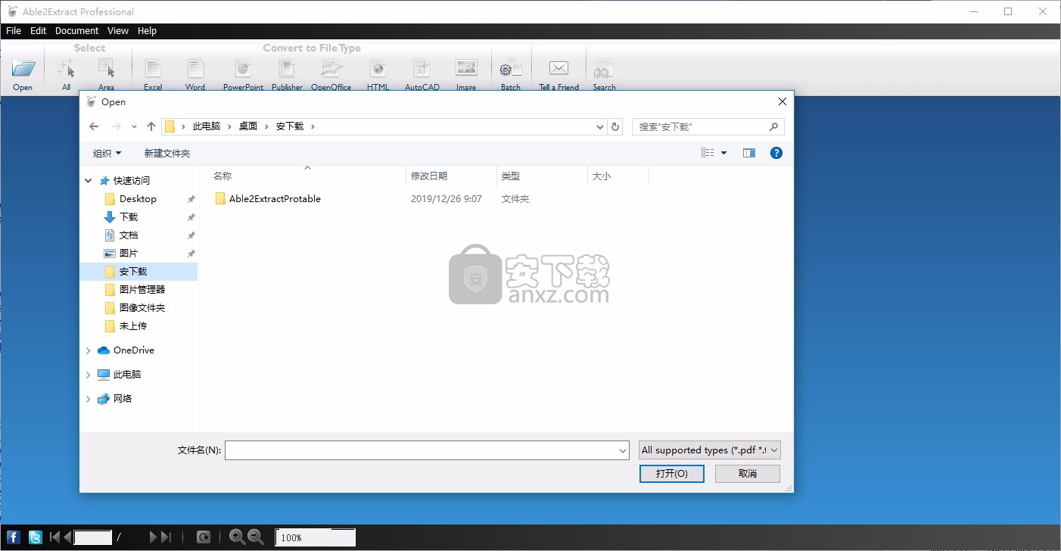Viewport: 1061px width, 551px height.
Task: Go to first page button
Action: [x=54, y=537]
